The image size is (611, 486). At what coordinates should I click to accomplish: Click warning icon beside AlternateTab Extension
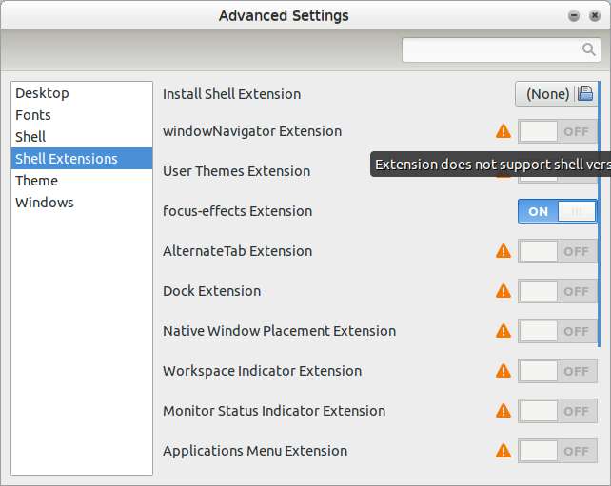pos(503,251)
